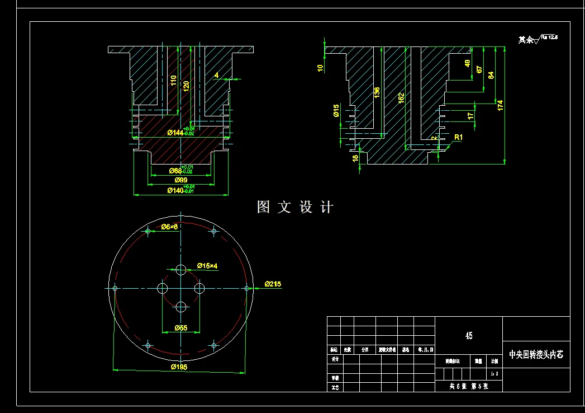585x413 pixels.
Task: Pick the 174 overall height dimension
Action: 500,105
